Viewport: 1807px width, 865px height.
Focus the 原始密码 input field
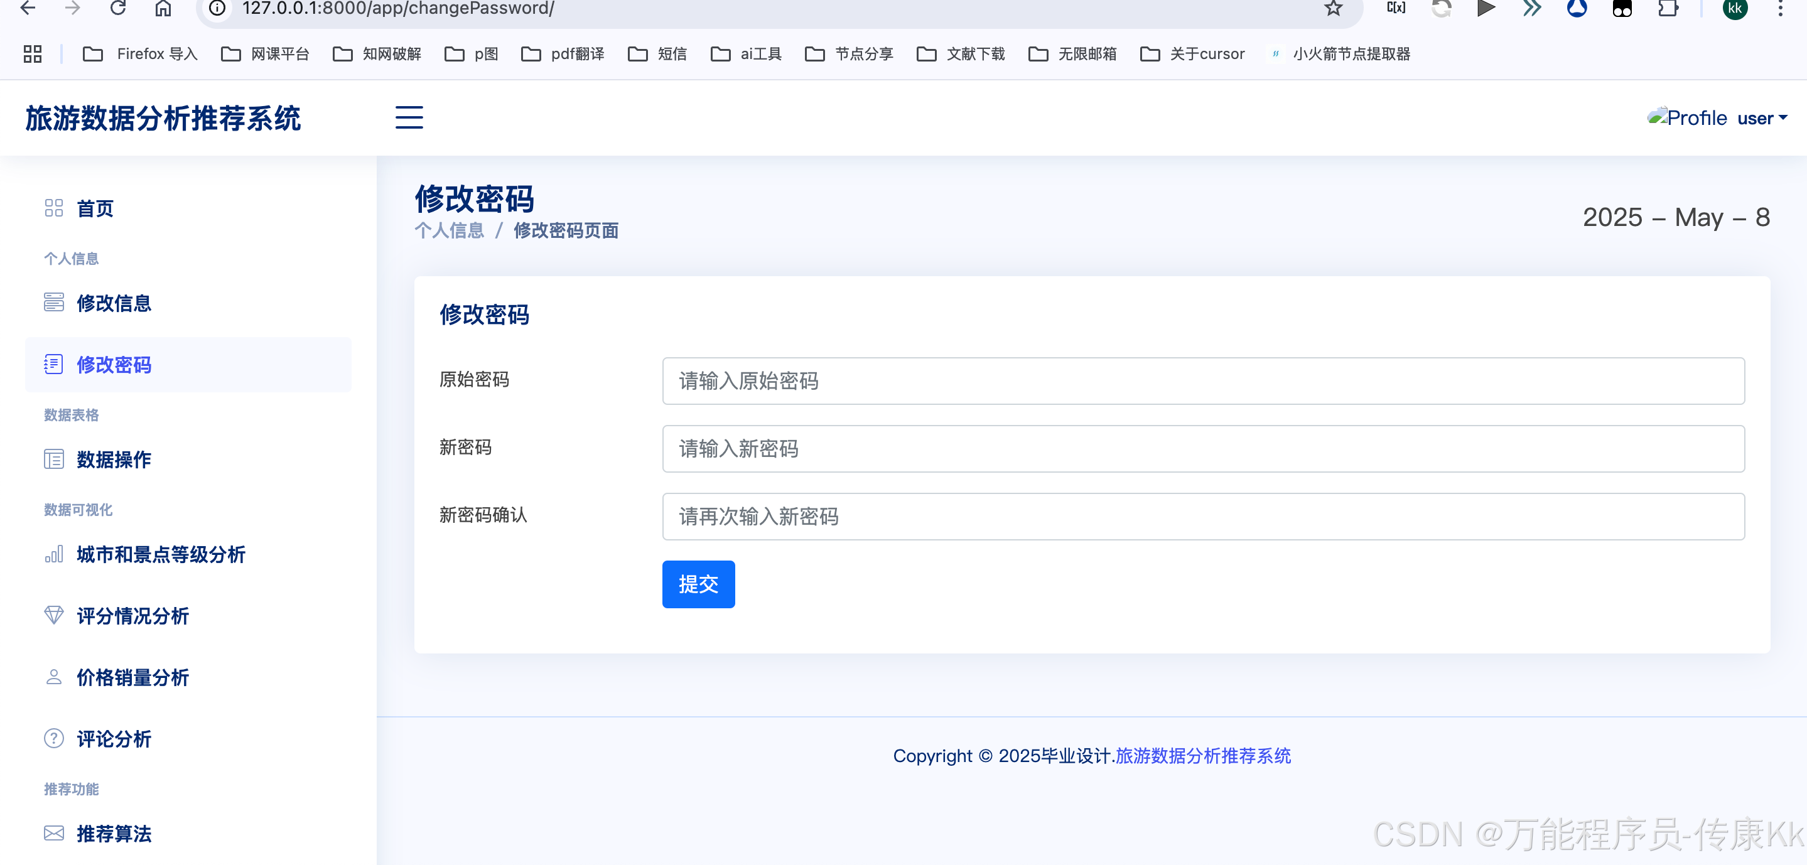click(x=1202, y=381)
